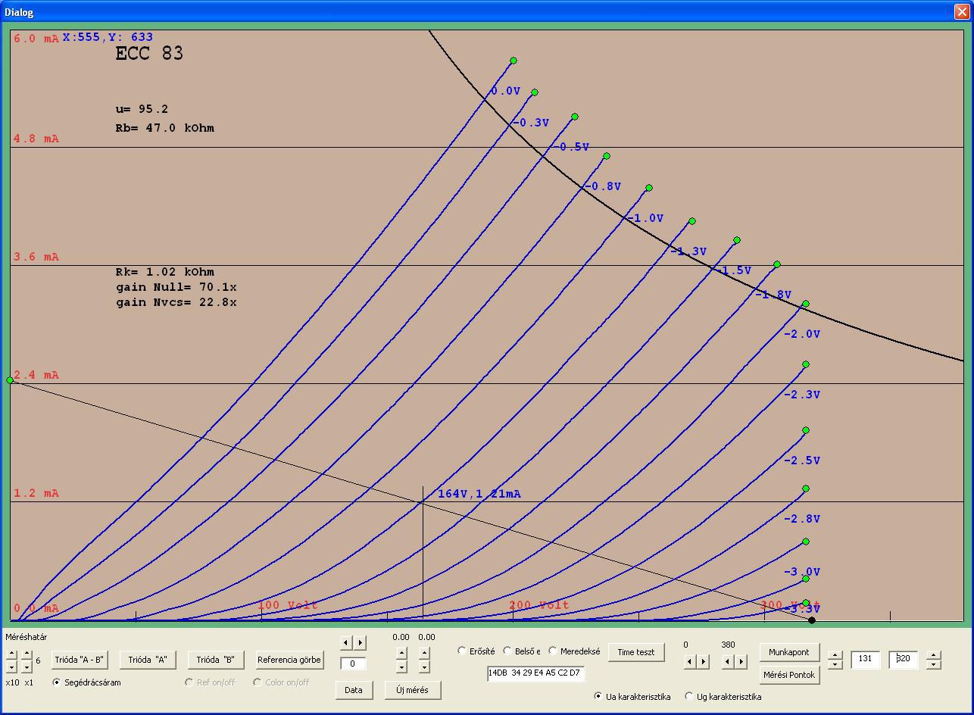This screenshot has width=974, height=715.
Task: Select the Belső e radio option
Action: (x=507, y=651)
